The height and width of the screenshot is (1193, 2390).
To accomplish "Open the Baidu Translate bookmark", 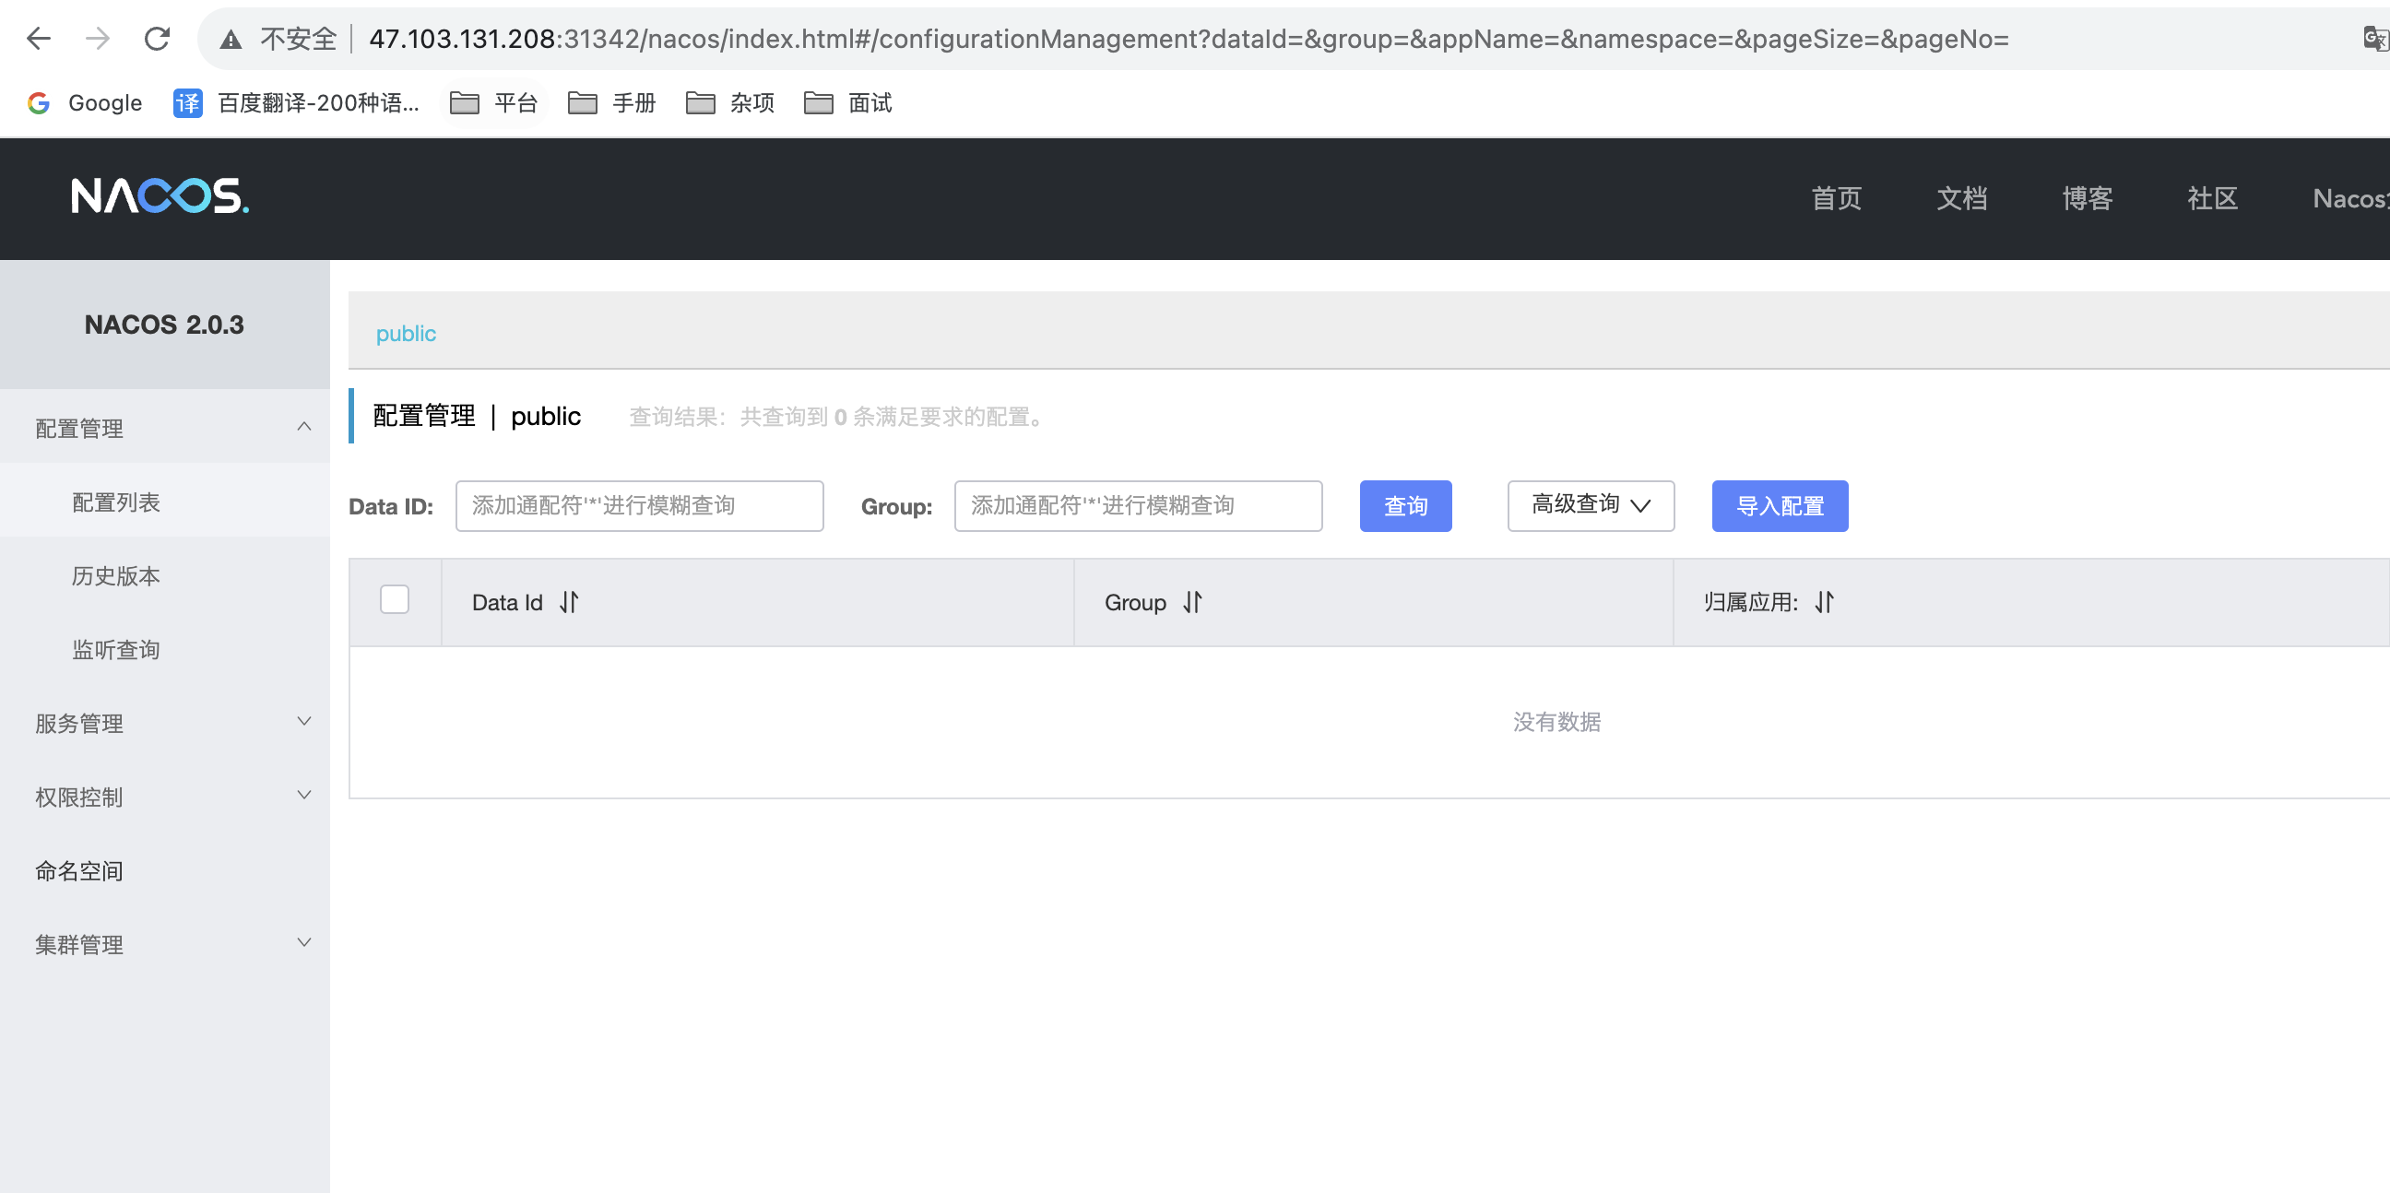I will pyautogui.click(x=296, y=103).
